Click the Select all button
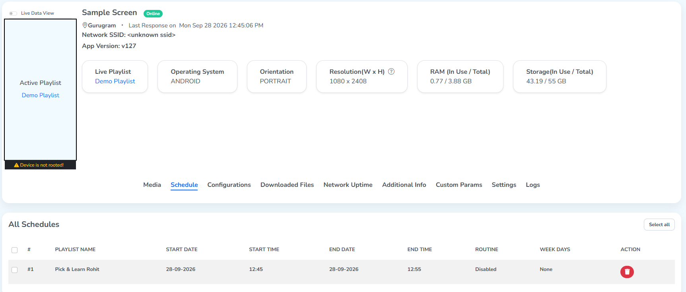Screen dimensions: 686x292 (659, 225)
